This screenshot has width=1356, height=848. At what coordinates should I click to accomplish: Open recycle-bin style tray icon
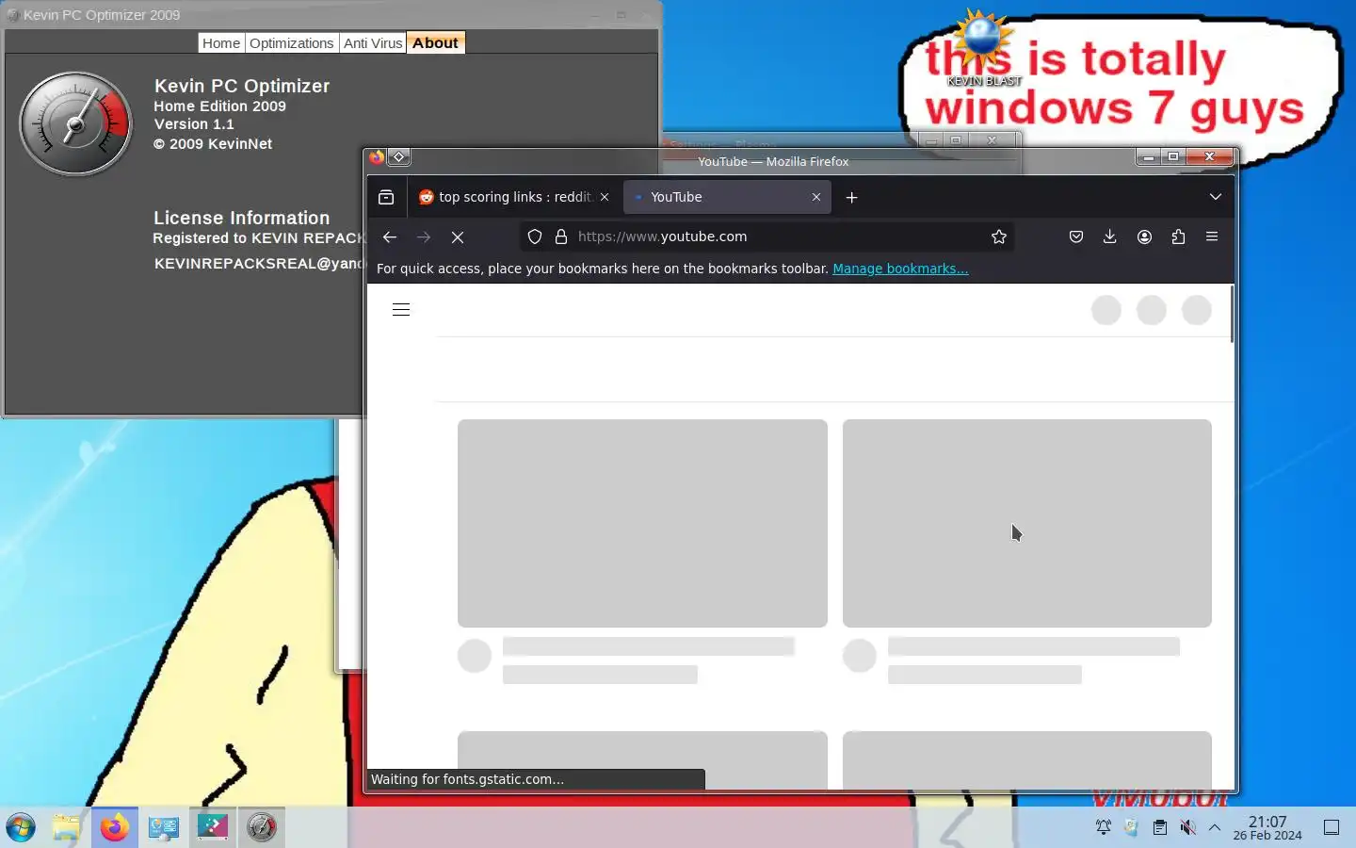[1131, 827]
